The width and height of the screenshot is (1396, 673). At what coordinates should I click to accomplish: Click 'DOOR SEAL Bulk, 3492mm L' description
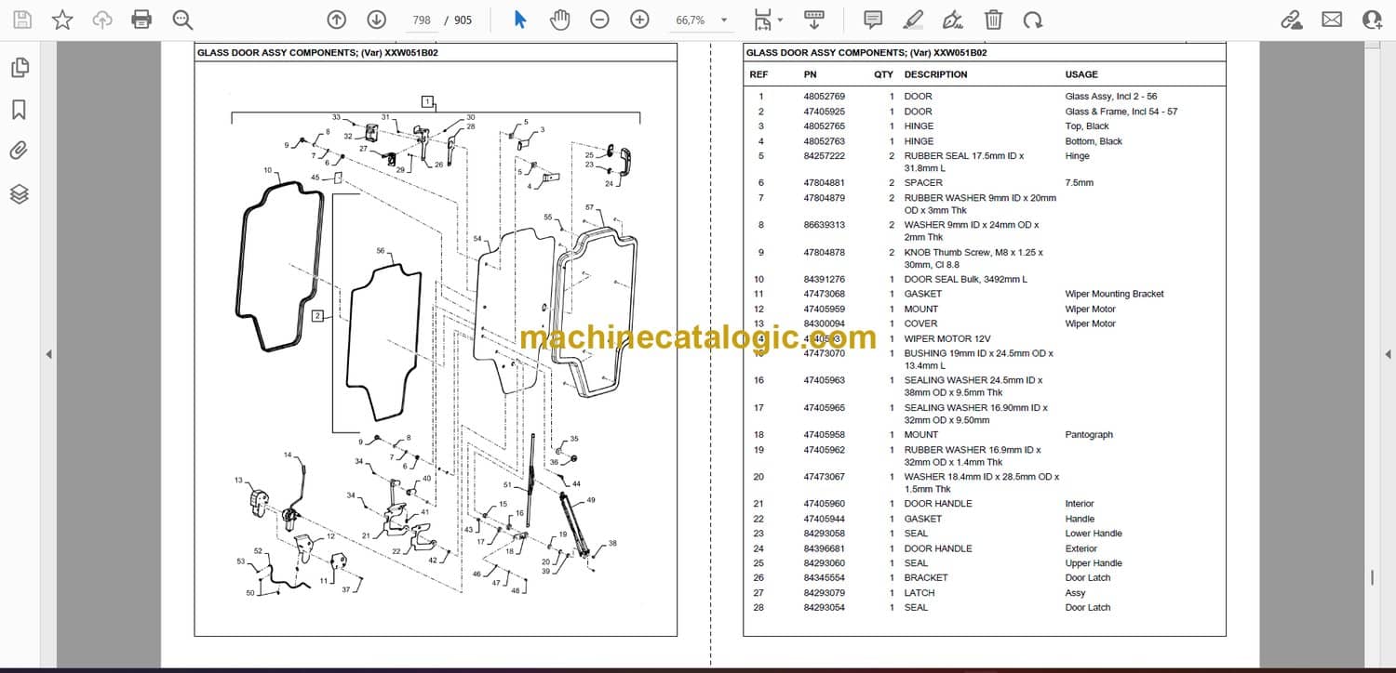(x=965, y=280)
